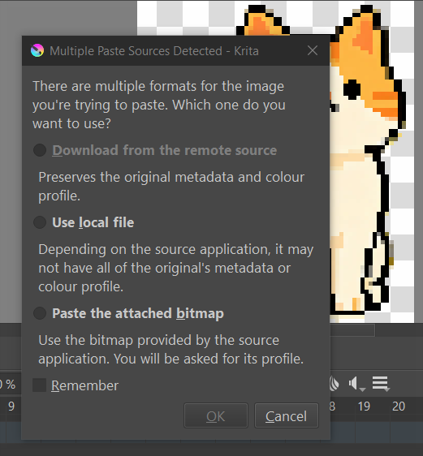Click the 'Use the bitmap provided' description text
Viewport: 423px width, 456px height.
click(171, 349)
